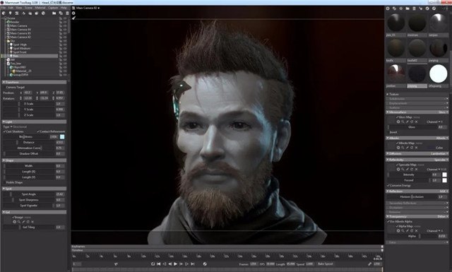Click the round icon right of playback controls
The height and width of the screenshot is (272, 452).
[x=205, y=264]
